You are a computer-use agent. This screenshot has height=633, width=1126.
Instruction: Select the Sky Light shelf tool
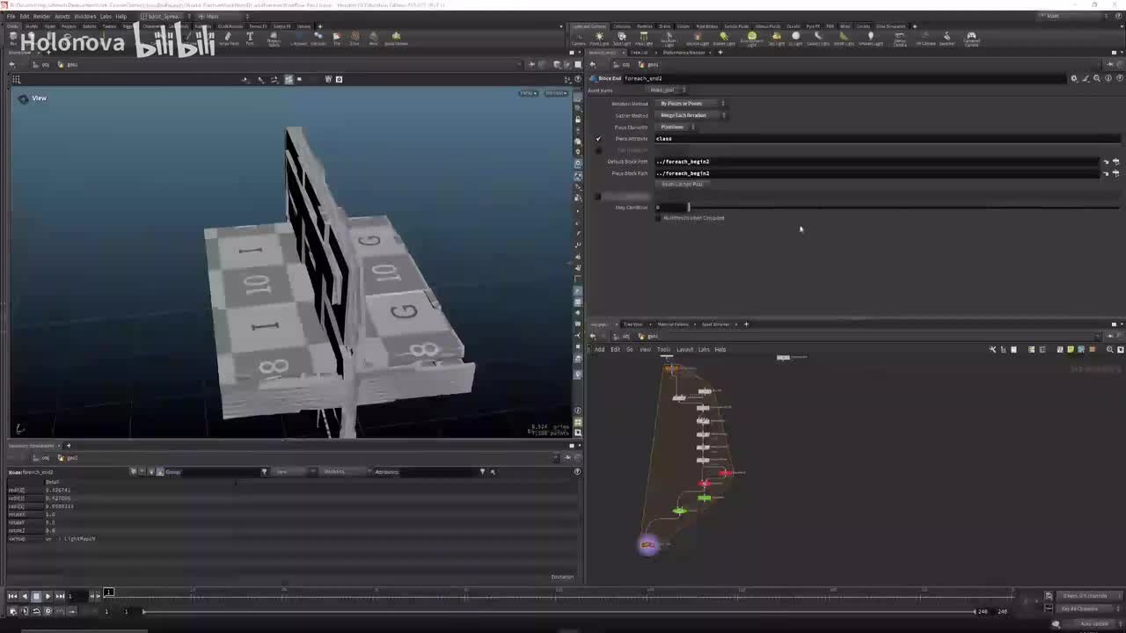tap(776, 39)
